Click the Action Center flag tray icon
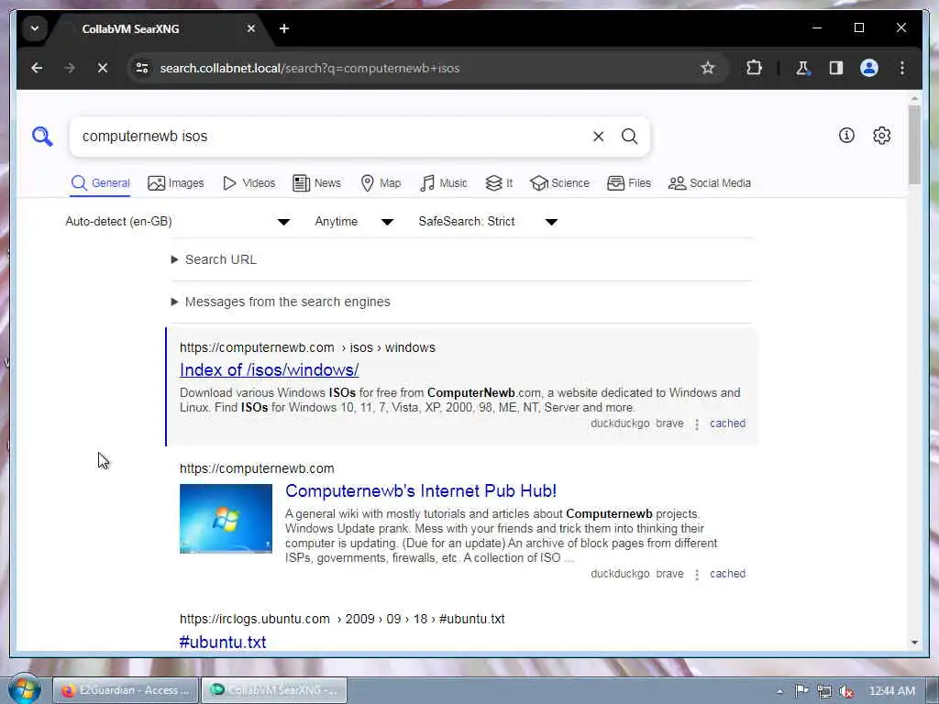 click(801, 691)
